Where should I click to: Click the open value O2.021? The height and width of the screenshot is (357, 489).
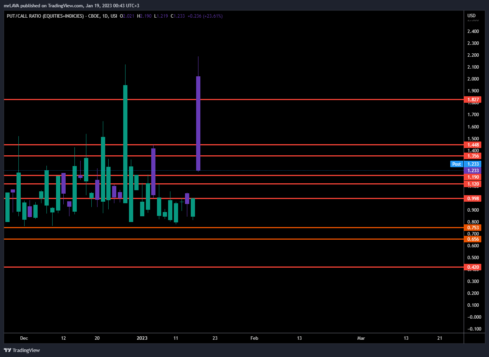coord(127,16)
